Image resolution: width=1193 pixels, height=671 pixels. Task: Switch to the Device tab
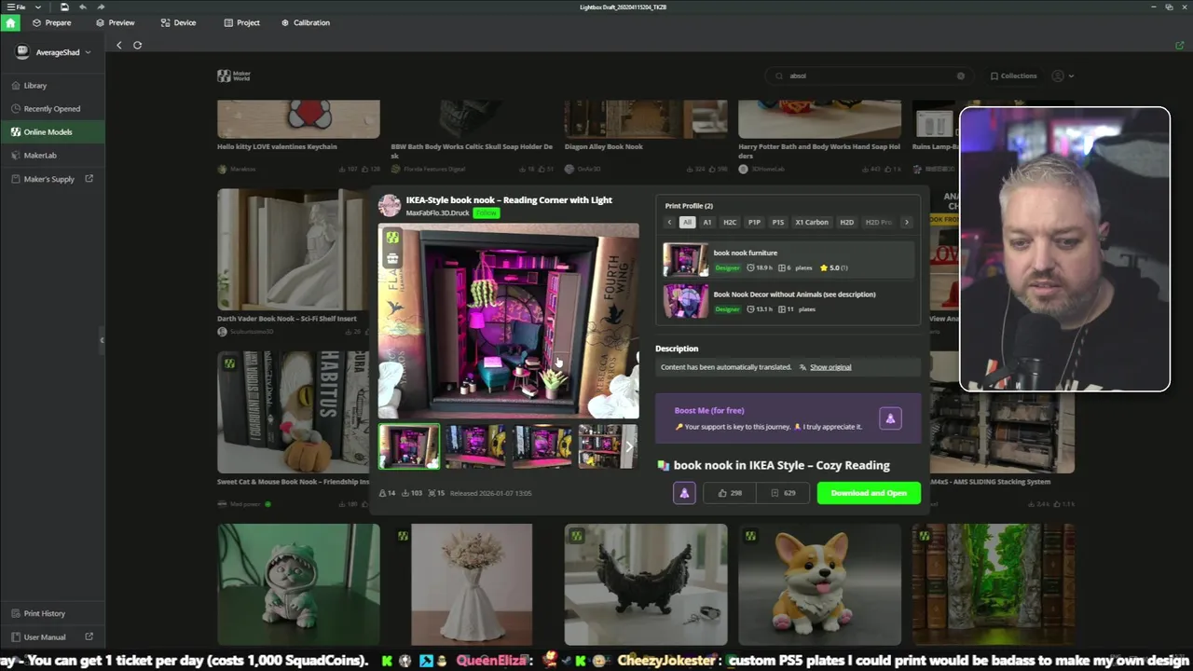point(178,22)
